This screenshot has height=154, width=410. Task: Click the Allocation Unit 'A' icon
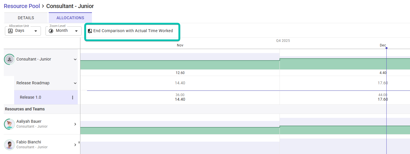(x=10, y=31)
